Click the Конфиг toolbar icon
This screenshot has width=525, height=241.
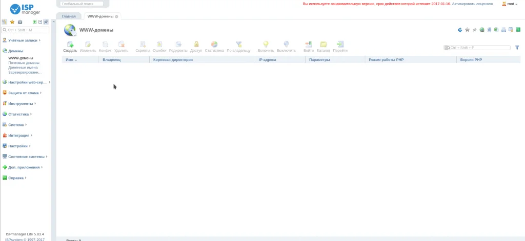pyautogui.click(x=105, y=44)
